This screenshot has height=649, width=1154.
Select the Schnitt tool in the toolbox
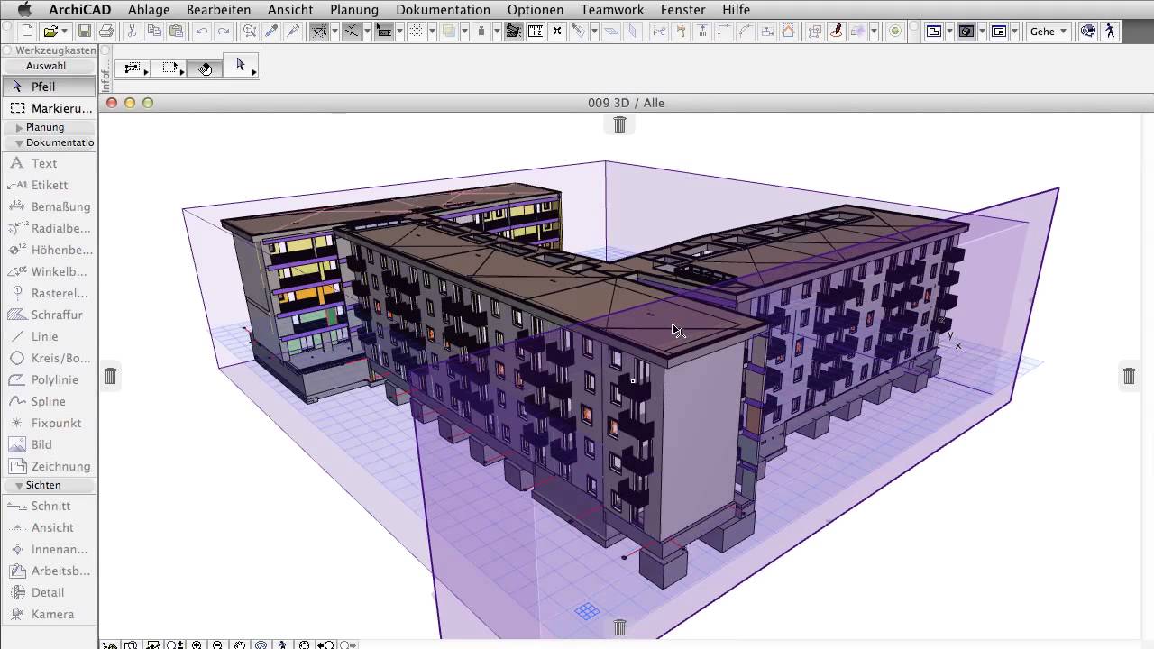[49, 506]
